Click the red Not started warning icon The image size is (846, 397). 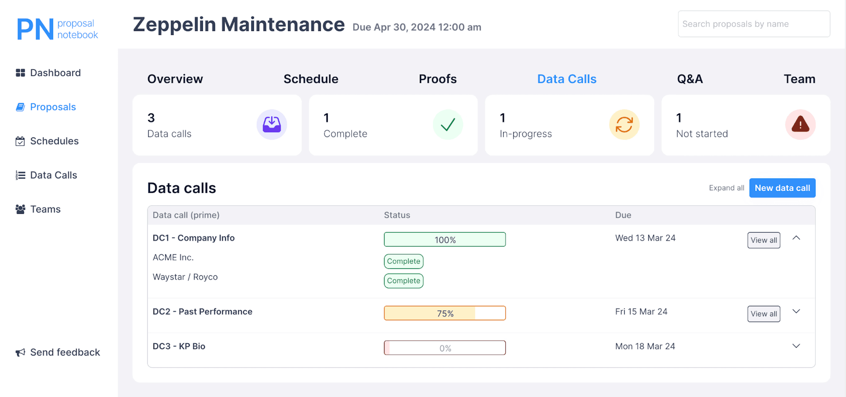click(x=800, y=125)
